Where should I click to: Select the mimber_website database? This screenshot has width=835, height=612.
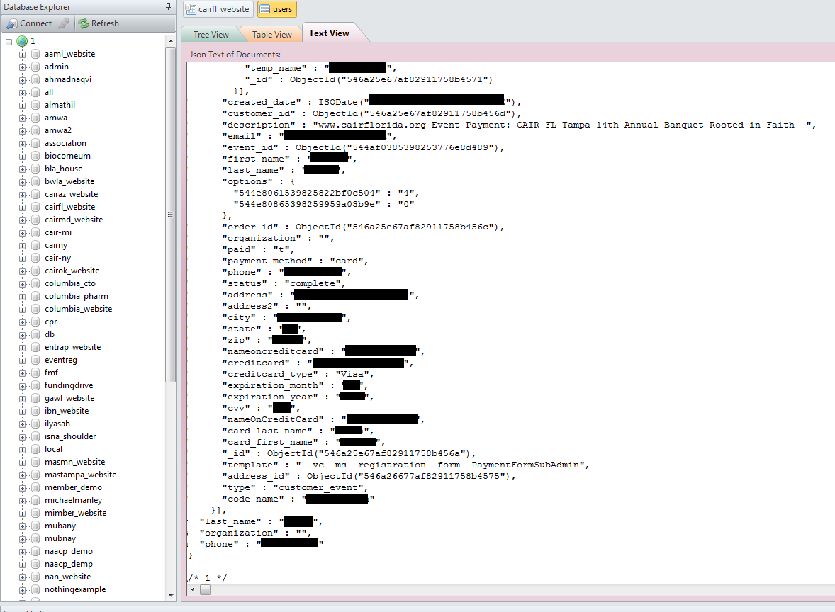[x=75, y=513]
